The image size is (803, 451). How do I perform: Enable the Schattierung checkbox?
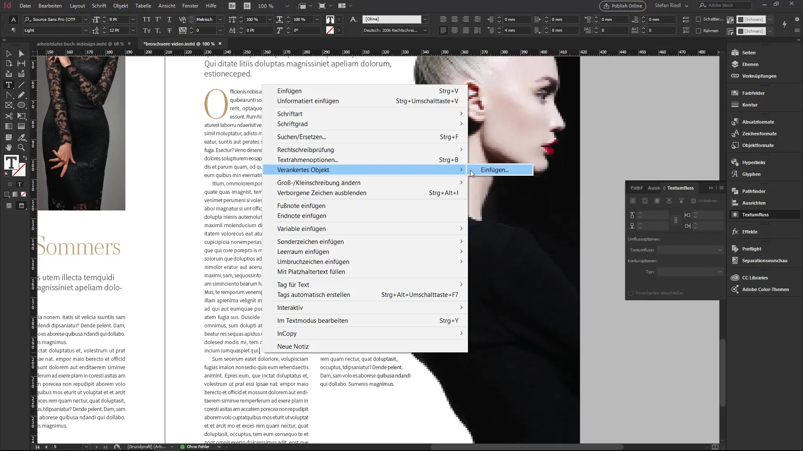[x=698, y=19]
